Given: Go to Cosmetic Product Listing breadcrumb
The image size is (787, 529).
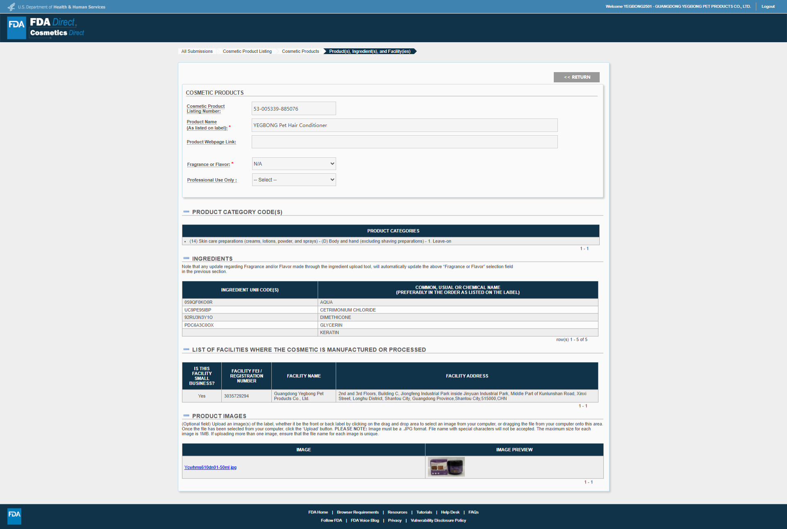Looking at the screenshot, I should (x=247, y=51).
